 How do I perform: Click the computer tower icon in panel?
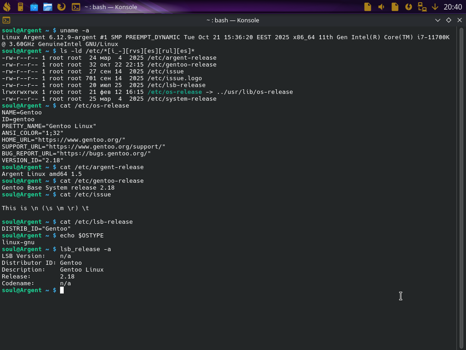tap(20, 7)
